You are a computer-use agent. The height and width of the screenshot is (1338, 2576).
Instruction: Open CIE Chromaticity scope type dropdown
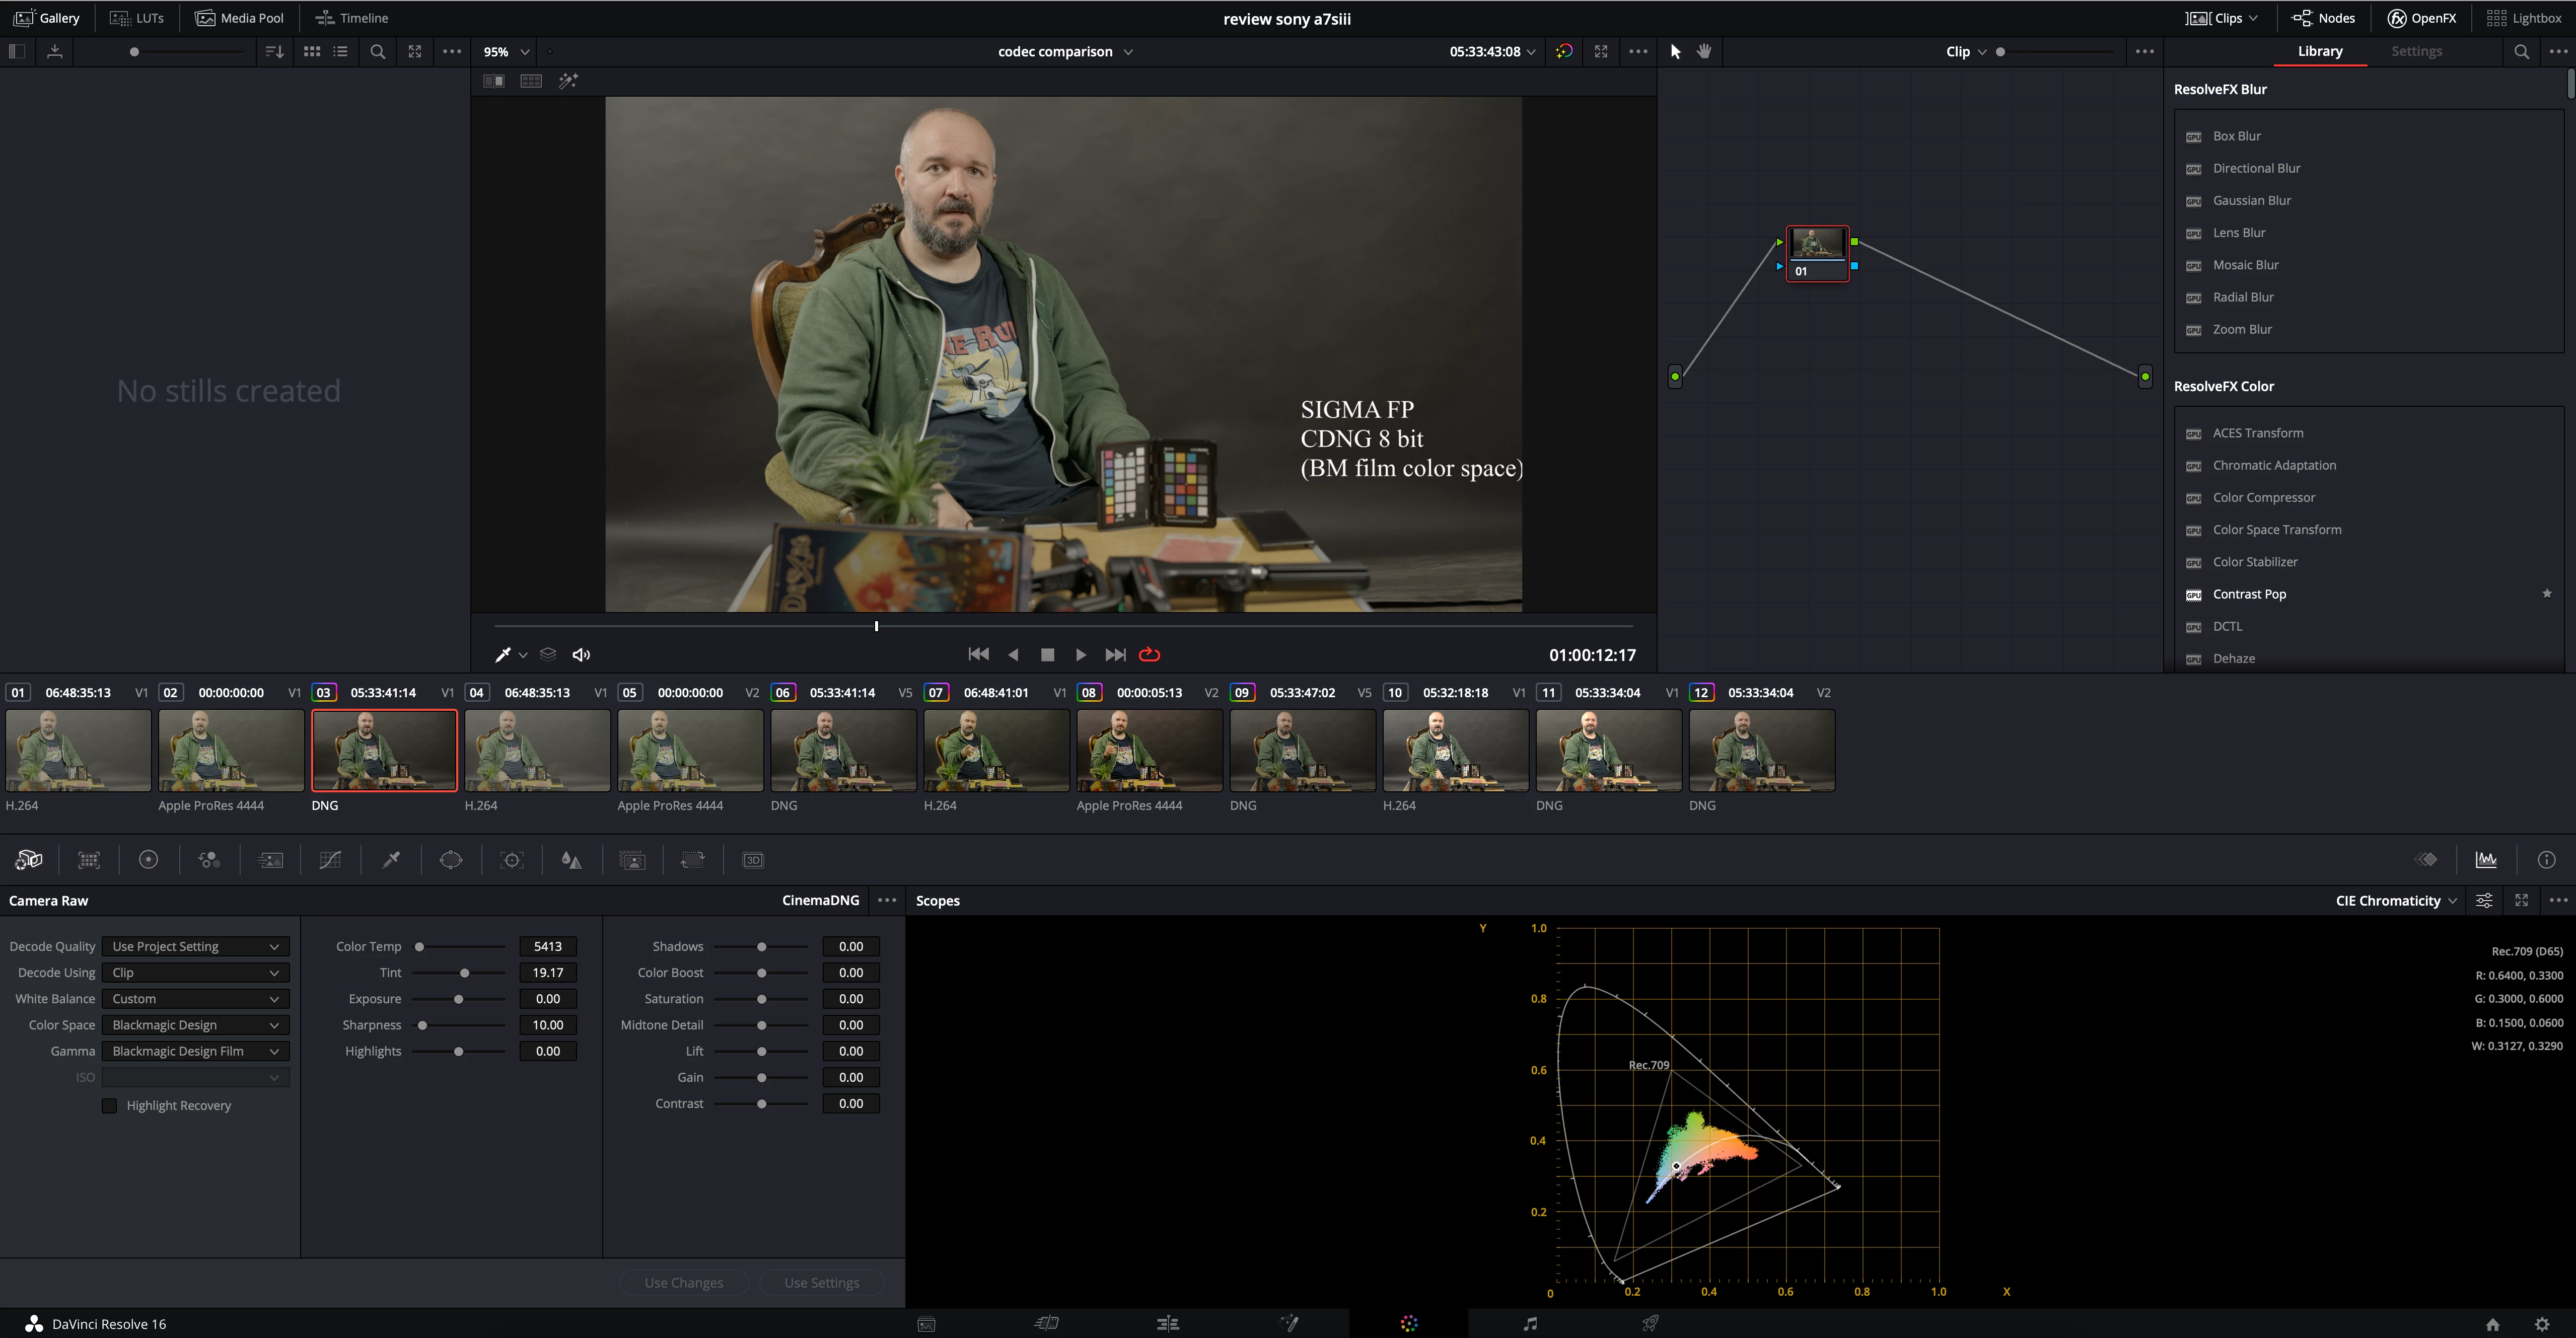pos(2395,901)
